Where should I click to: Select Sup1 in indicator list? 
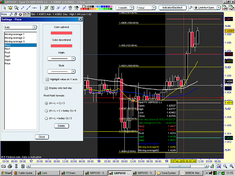click(21, 56)
